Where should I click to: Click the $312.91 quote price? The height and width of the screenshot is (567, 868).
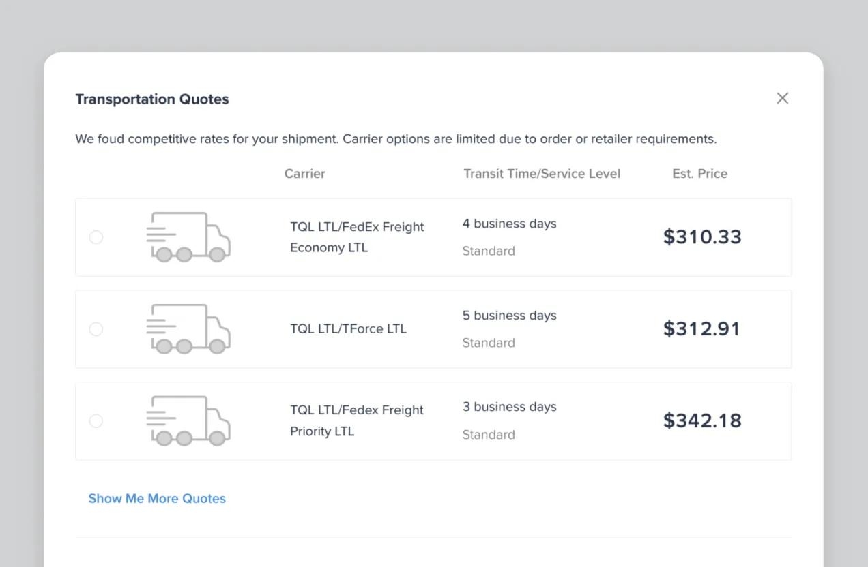point(702,328)
